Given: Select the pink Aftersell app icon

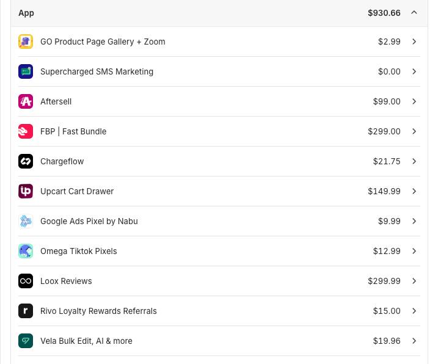Looking at the screenshot, I should point(26,101).
